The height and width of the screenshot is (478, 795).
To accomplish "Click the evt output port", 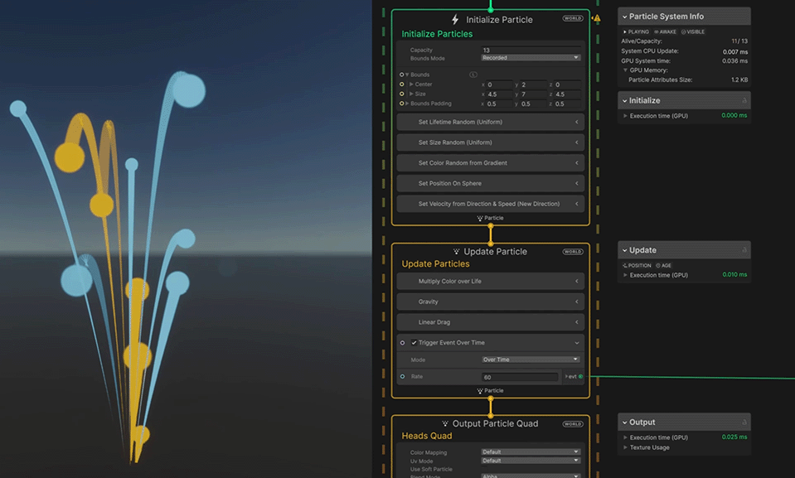I will tap(580, 377).
